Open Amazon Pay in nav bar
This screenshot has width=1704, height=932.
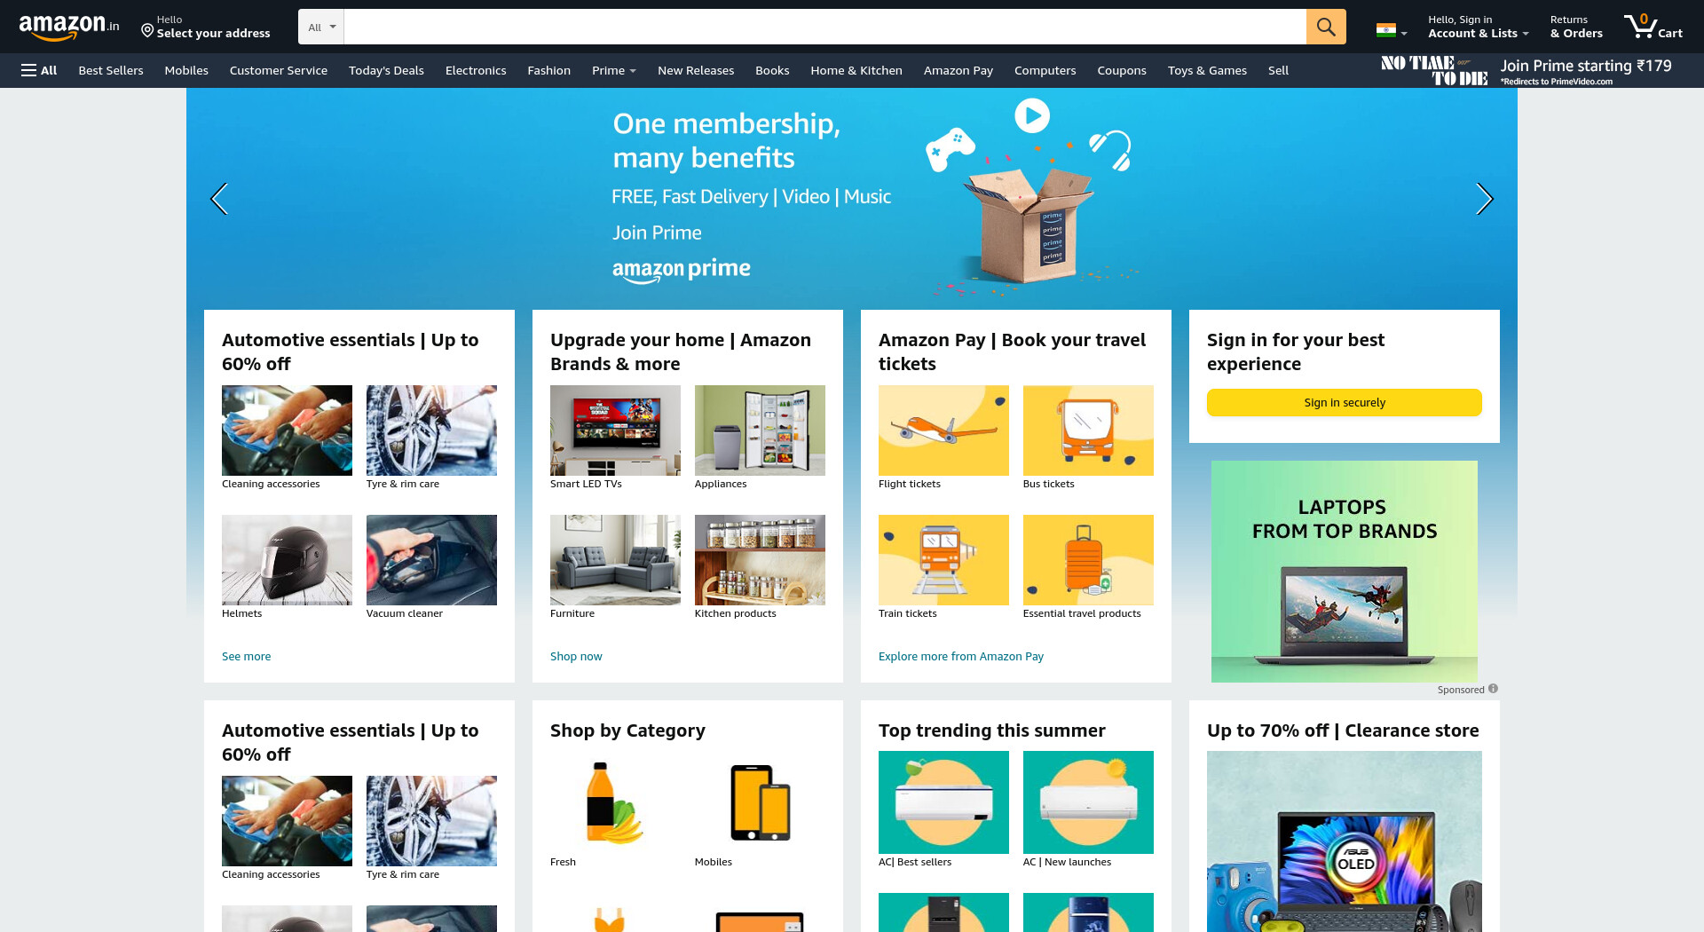click(958, 70)
